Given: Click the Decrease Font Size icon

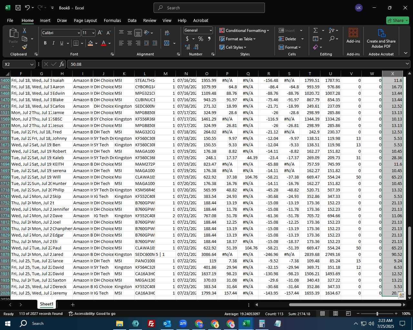Looking at the screenshot, I should point(108,33).
